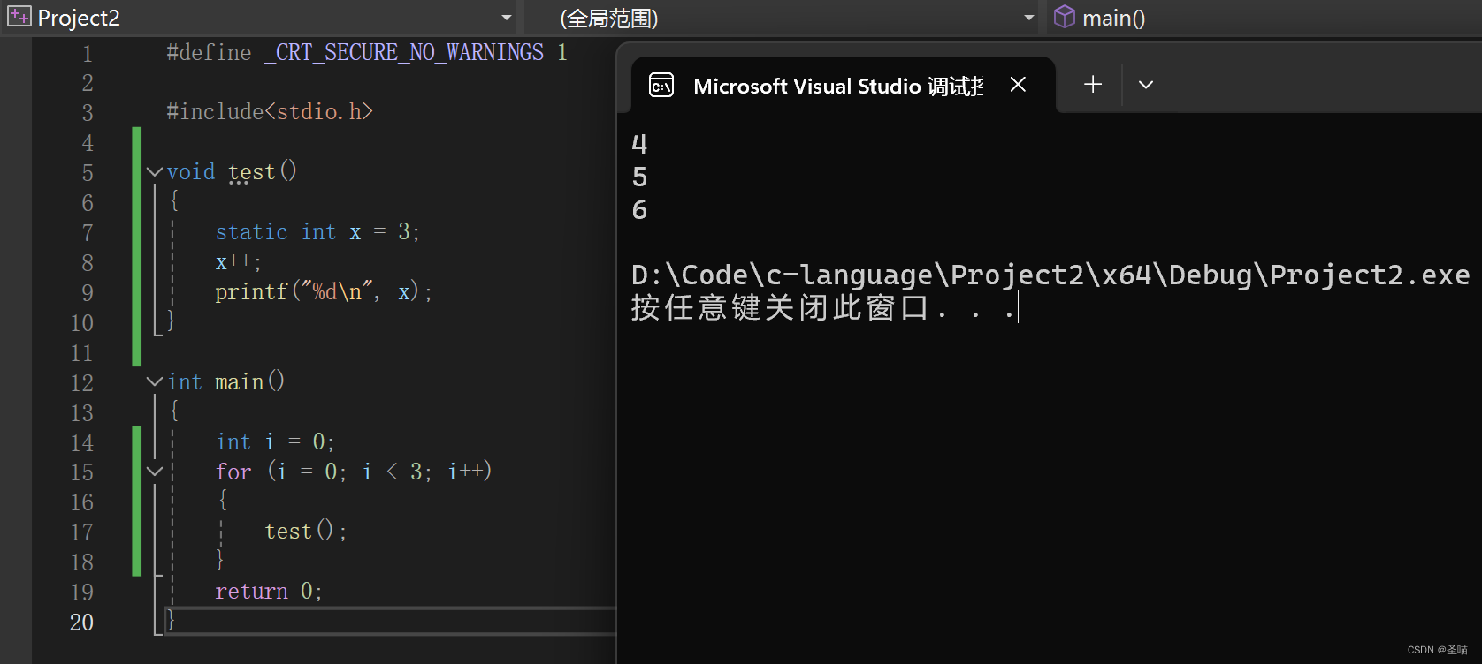Click the main() member cube icon

click(x=1065, y=17)
